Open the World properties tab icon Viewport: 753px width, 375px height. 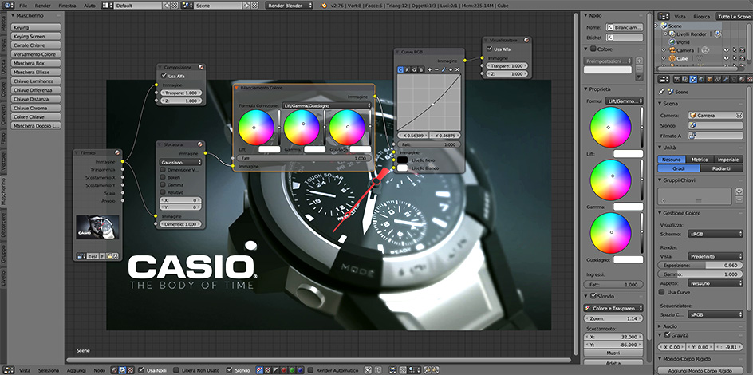click(x=702, y=79)
